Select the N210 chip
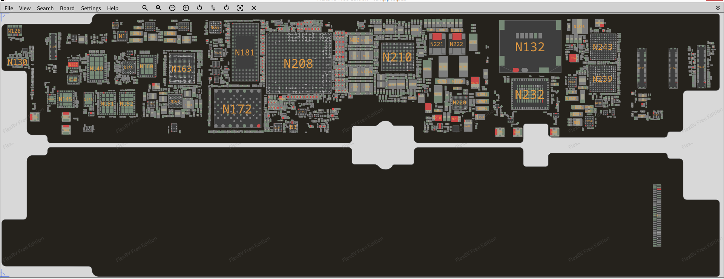Viewport: 724px width, 279px height. click(397, 57)
